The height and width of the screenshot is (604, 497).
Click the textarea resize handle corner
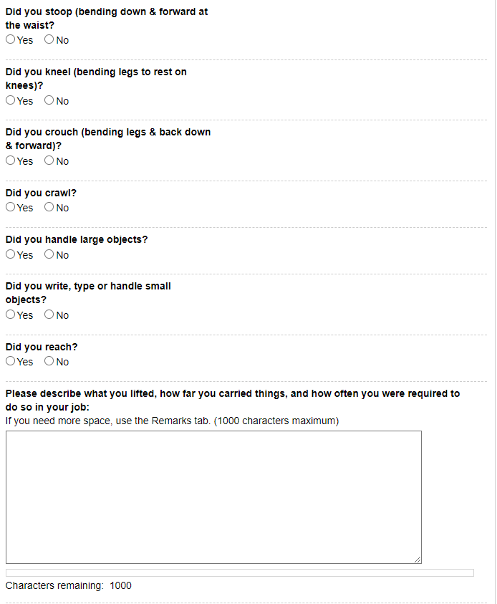click(x=418, y=560)
